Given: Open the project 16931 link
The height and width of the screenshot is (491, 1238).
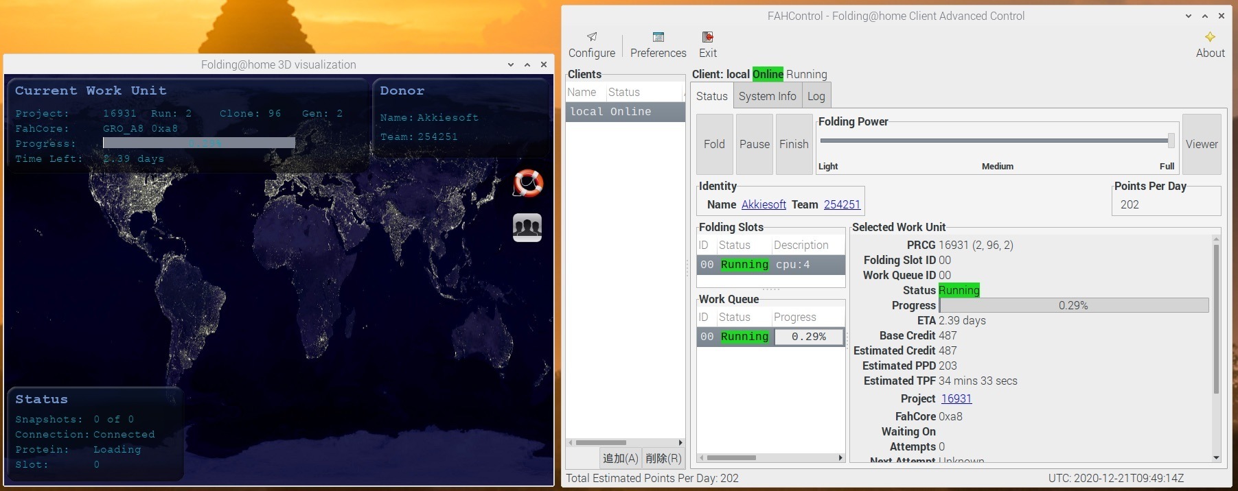Looking at the screenshot, I should [x=956, y=398].
